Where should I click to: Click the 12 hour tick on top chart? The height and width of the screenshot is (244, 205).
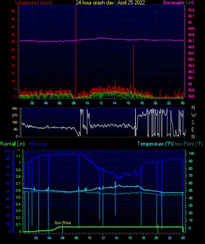click(x=101, y=103)
